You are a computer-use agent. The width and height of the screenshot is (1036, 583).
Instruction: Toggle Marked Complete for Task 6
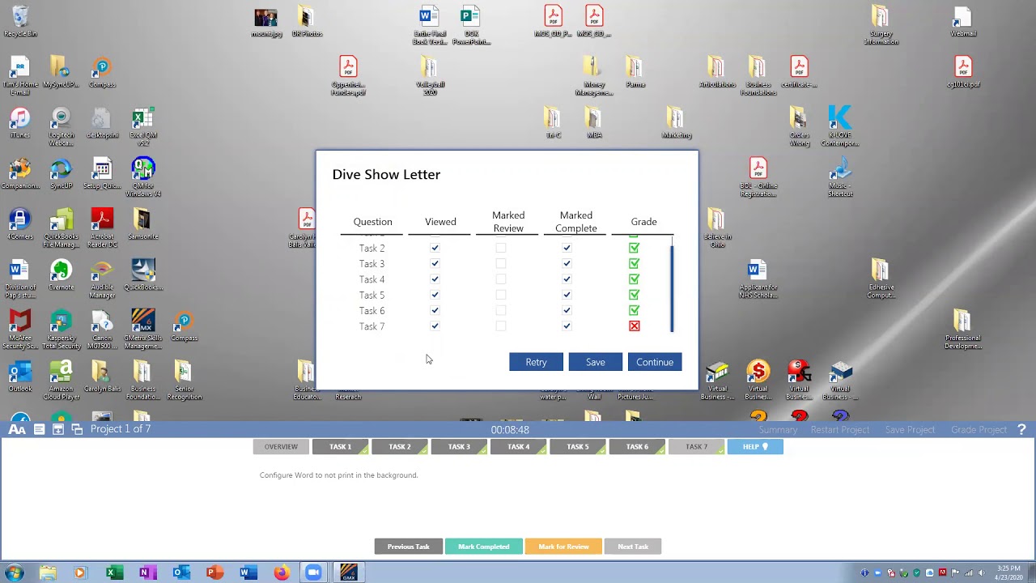click(x=567, y=311)
